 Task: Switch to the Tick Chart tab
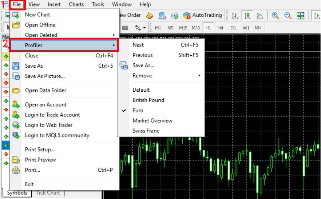click(48, 193)
